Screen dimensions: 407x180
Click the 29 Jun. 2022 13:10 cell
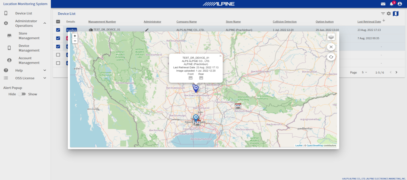pos(327,30)
